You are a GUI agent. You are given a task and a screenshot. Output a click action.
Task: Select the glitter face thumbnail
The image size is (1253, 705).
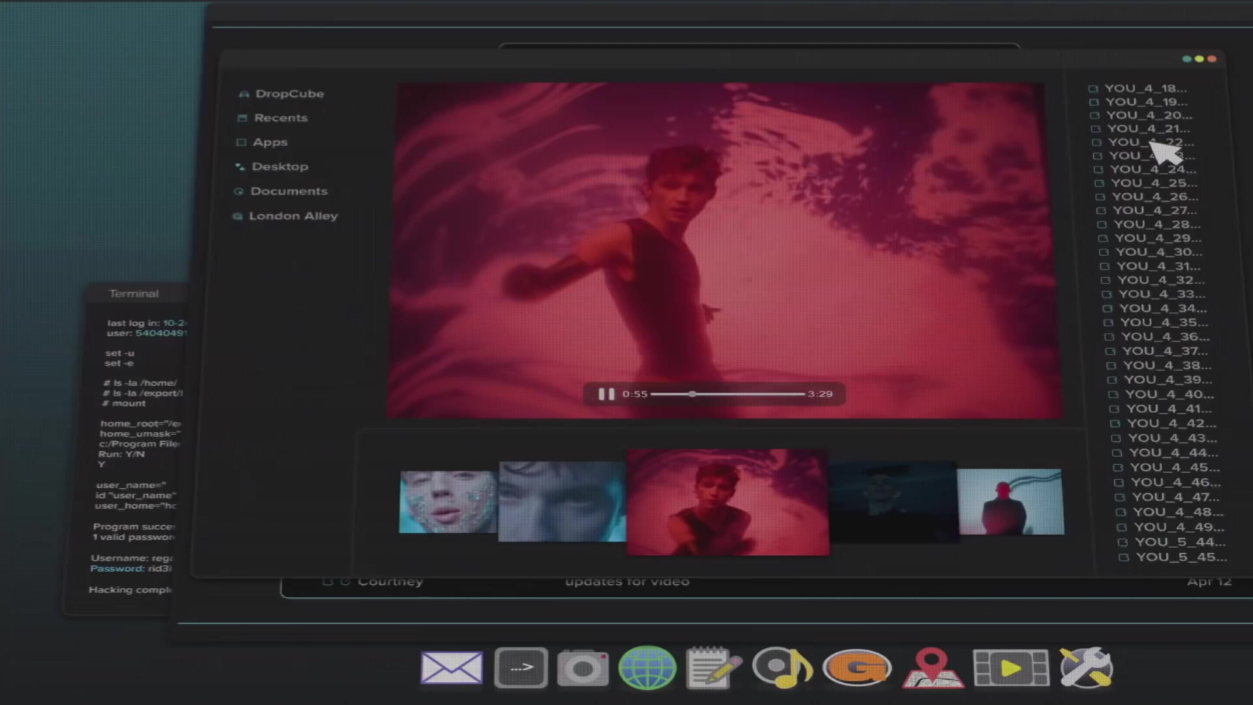click(x=448, y=502)
